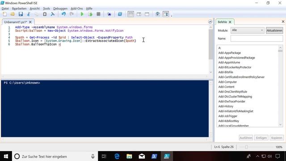The image size is (286, 161).
Task: Start PowerShell.exe from toolbar icon
Action: (x=120, y=14)
